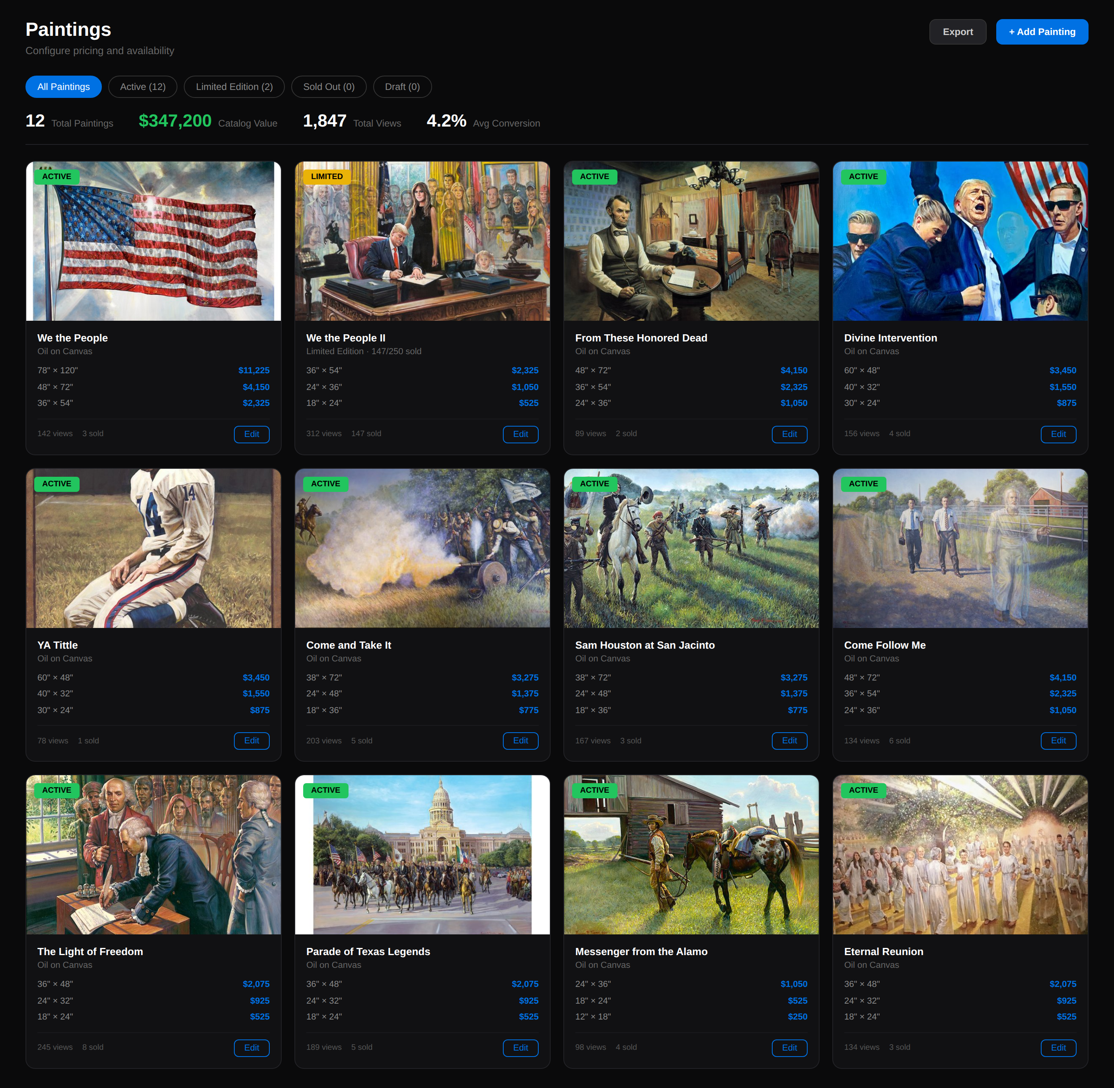The height and width of the screenshot is (1088, 1114).
Task: Select the All Paintings filter tab
Action: (x=63, y=87)
